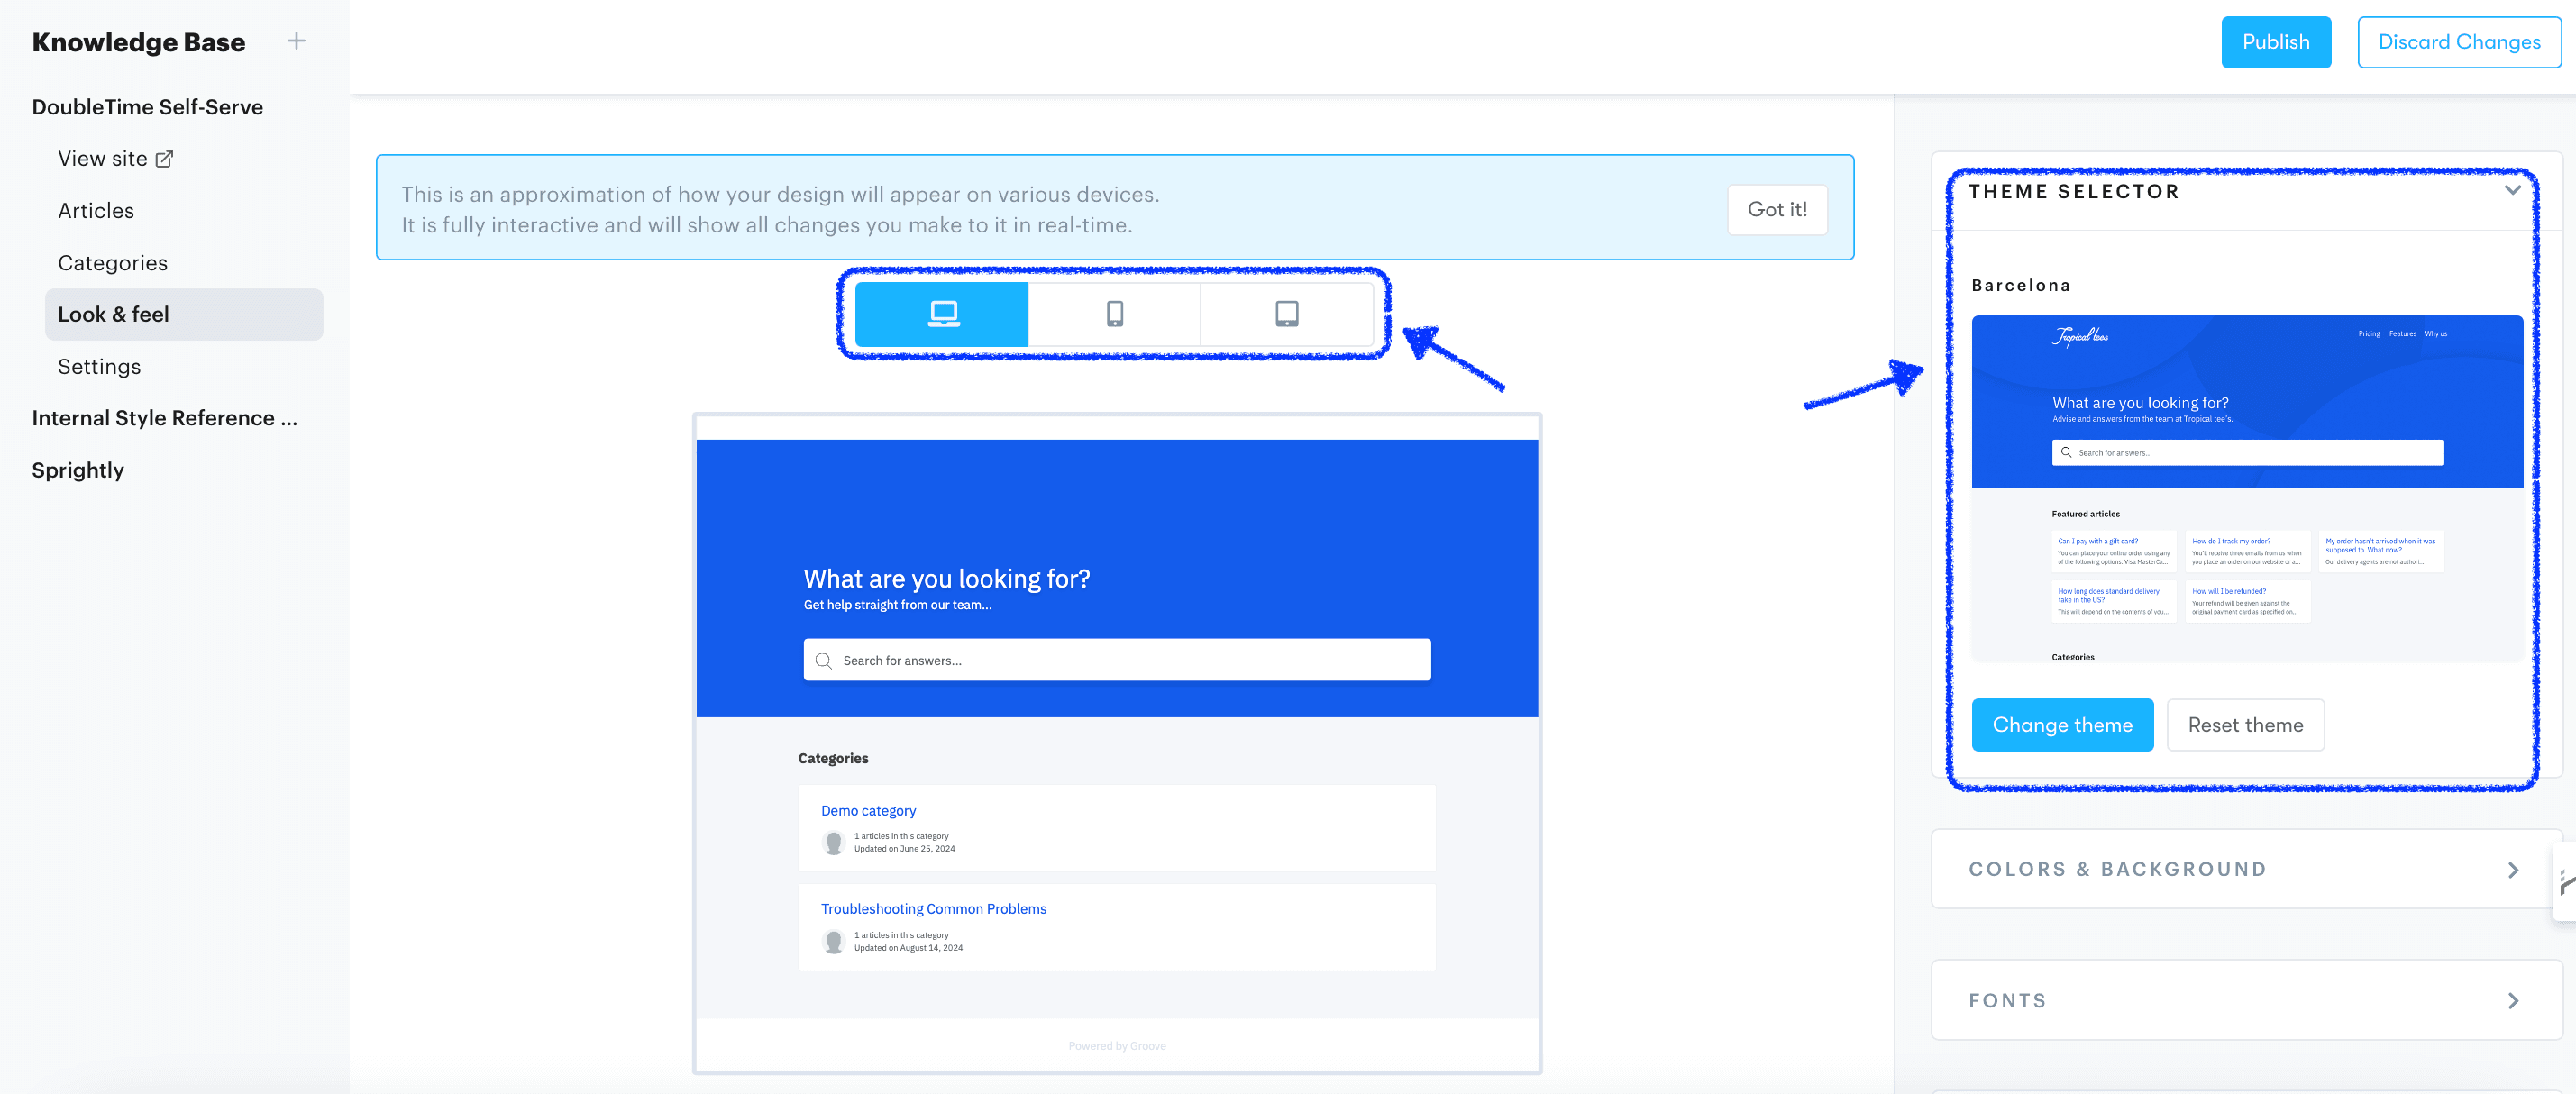
Task: Collapse the Theme Selector section via its chevron
Action: coord(2513,190)
